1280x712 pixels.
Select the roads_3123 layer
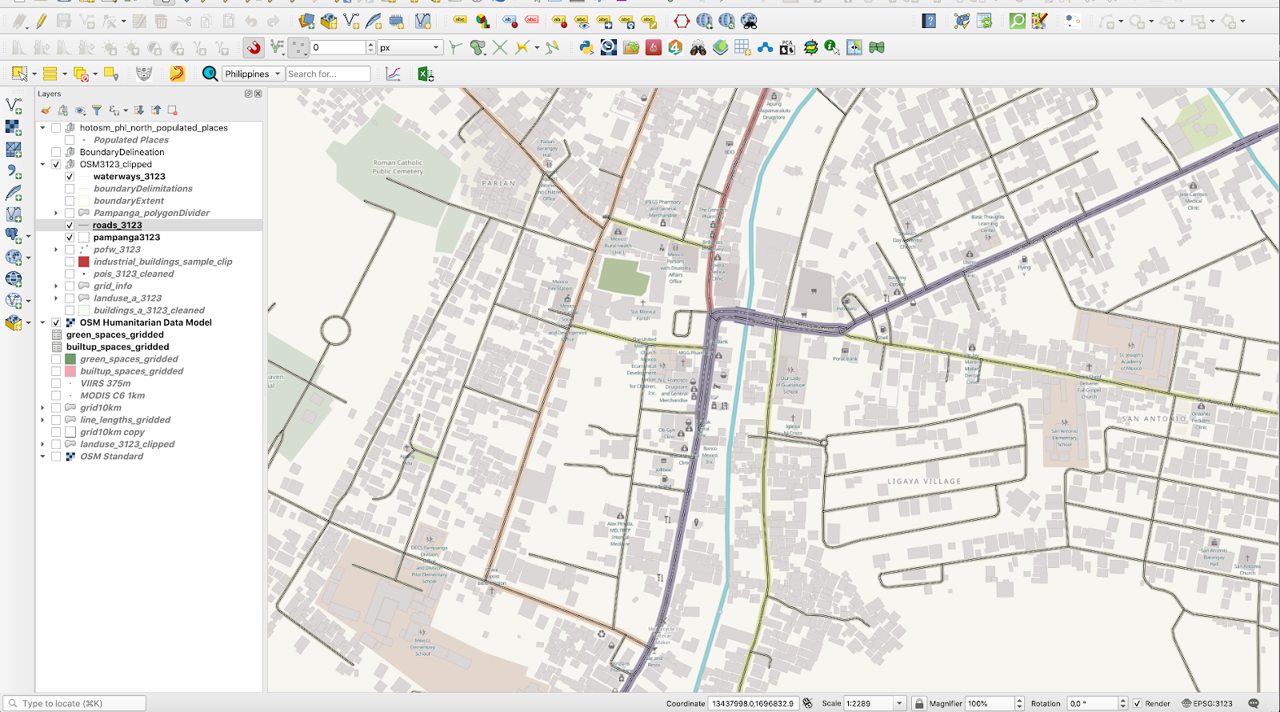[117, 226]
